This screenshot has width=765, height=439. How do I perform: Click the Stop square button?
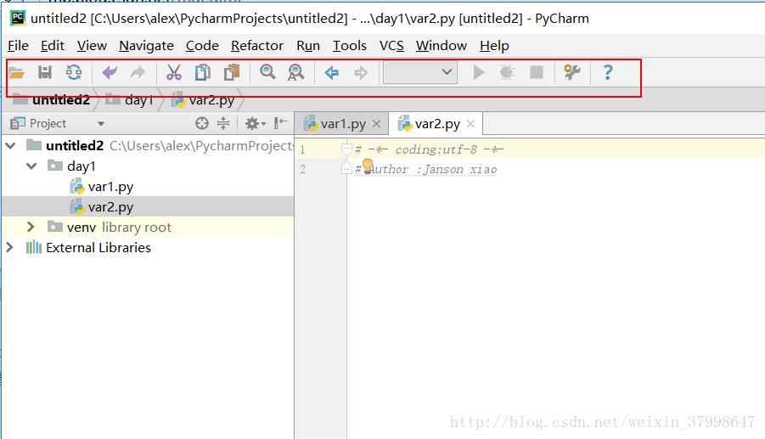coord(537,73)
